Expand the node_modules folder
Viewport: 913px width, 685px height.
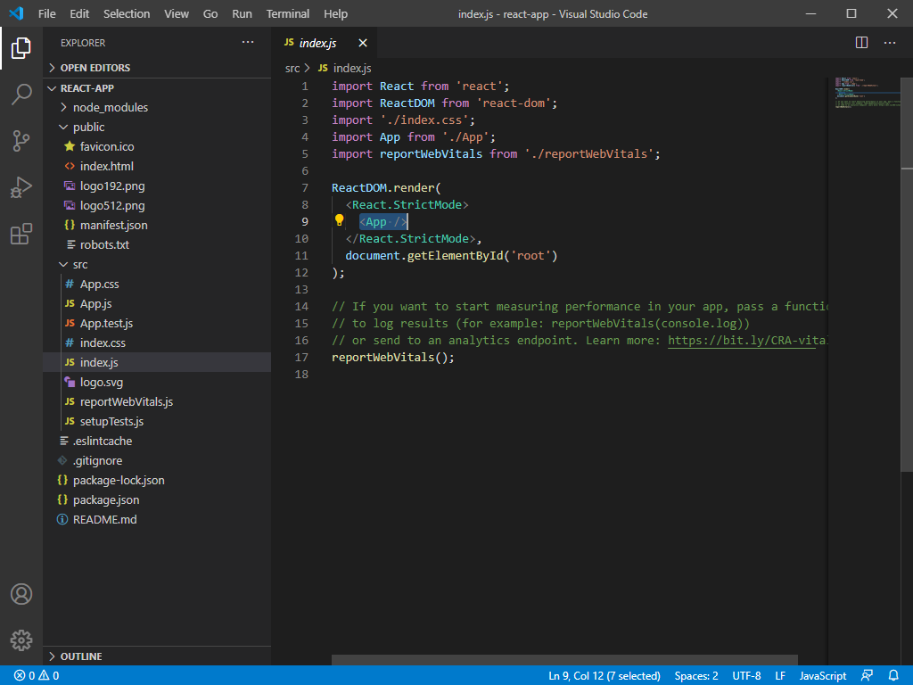tap(157, 107)
